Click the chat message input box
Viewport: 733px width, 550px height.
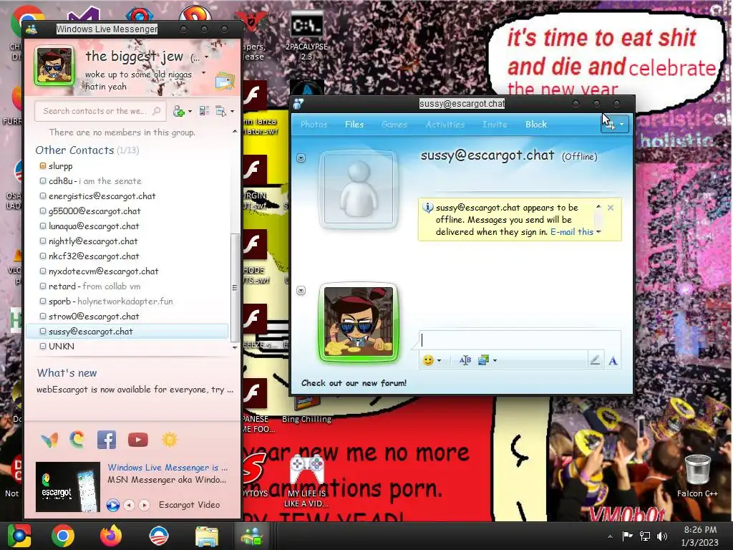[520, 340]
